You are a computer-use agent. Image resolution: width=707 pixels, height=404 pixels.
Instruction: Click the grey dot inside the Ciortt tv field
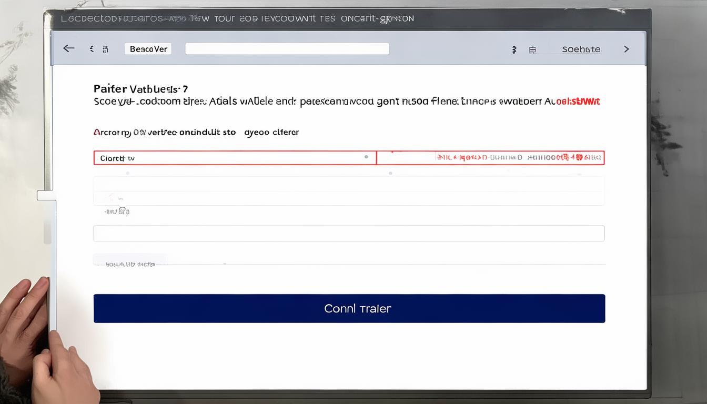366,157
